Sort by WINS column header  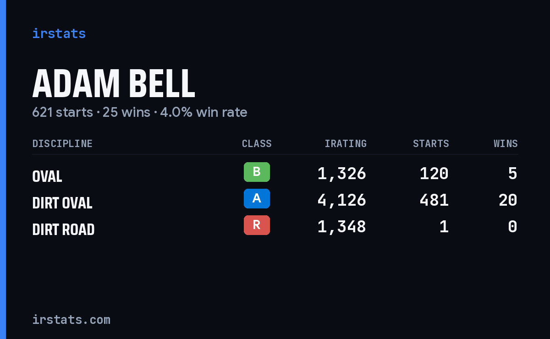coord(506,144)
